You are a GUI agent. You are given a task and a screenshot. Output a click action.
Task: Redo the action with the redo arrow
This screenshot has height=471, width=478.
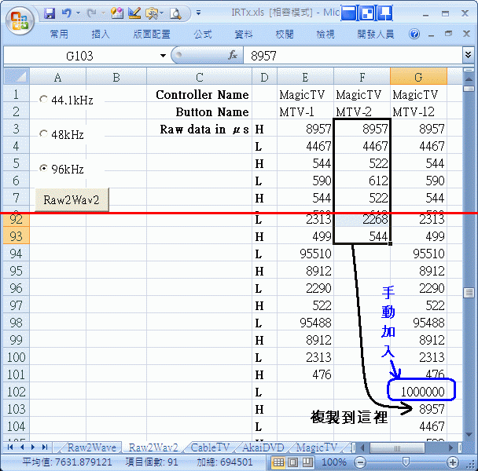91,13
